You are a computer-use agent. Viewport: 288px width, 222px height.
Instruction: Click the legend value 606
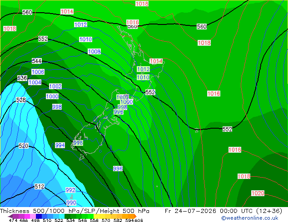(x=139, y=220)
